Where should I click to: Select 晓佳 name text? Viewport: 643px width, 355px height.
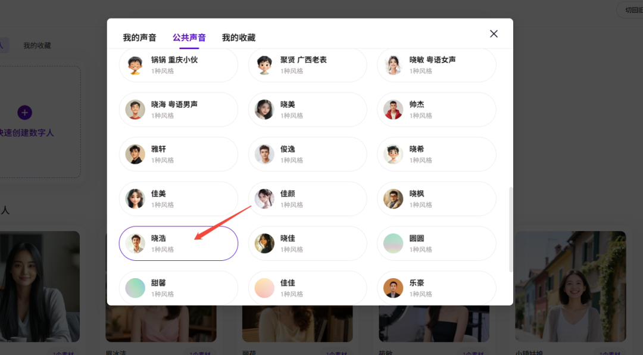[x=288, y=238]
